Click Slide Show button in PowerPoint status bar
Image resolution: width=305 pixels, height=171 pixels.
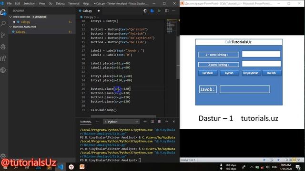coord(299,160)
